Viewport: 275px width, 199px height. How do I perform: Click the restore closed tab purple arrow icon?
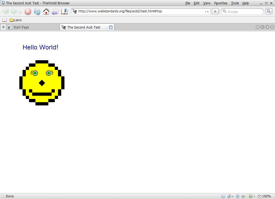click(x=55, y=12)
